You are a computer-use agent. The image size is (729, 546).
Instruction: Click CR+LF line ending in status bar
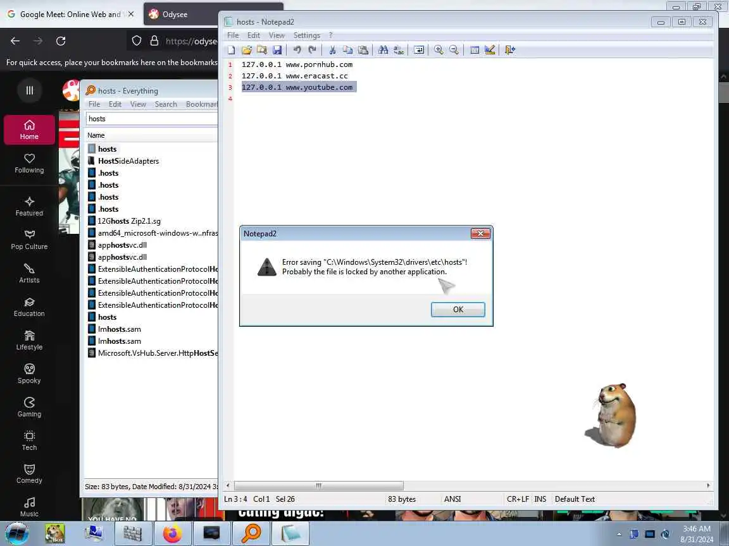coord(518,499)
